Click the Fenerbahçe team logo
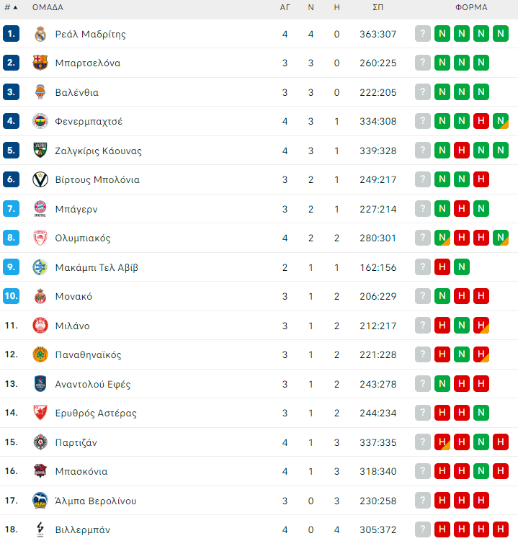This screenshot has height=541, width=518. pyautogui.click(x=40, y=121)
